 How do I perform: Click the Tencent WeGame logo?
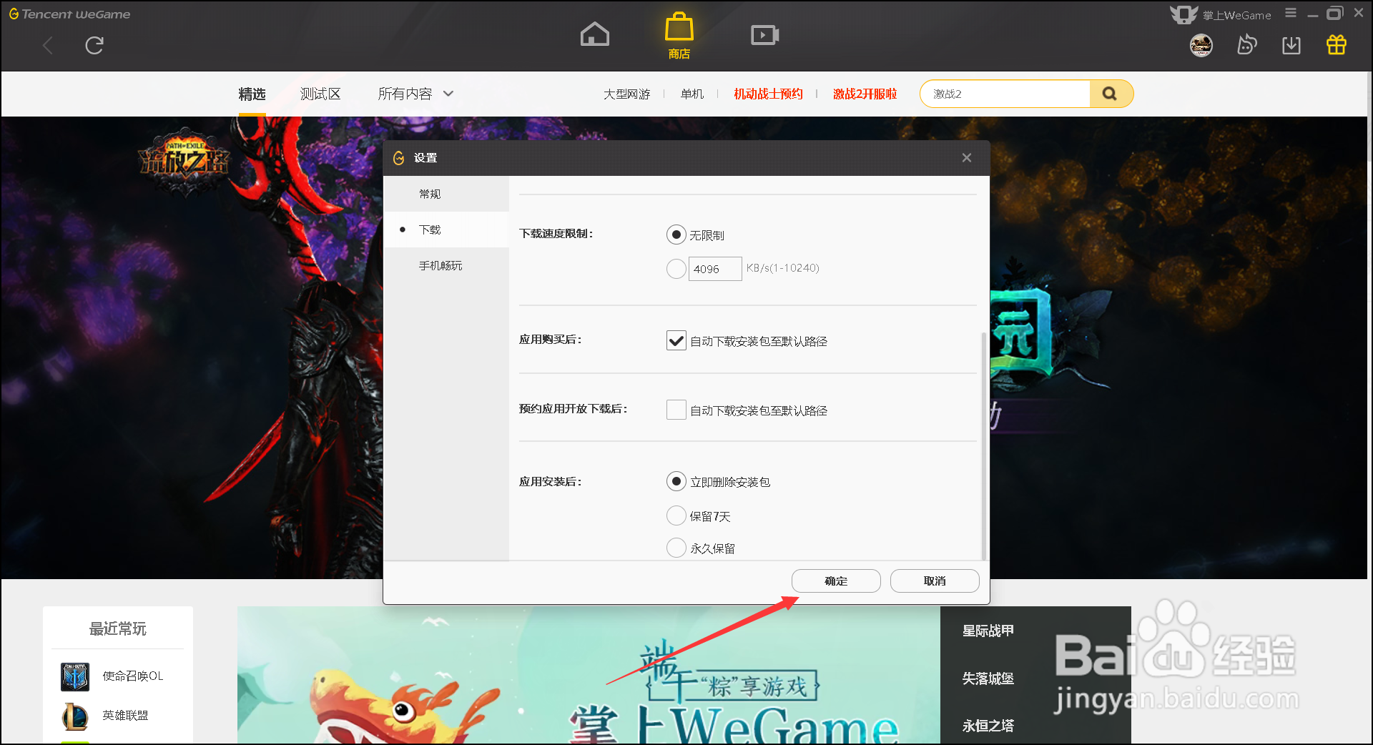tap(69, 14)
